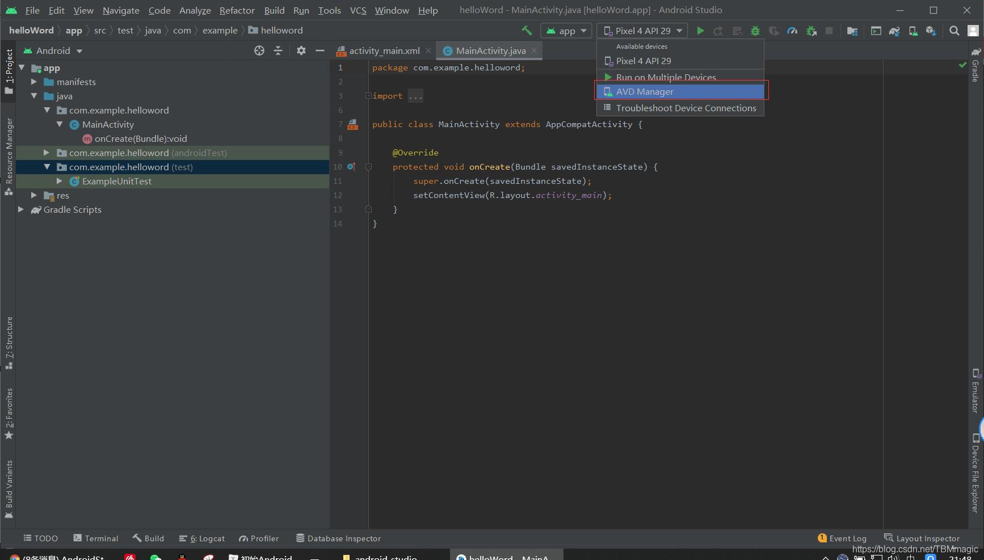The height and width of the screenshot is (560, 984).
Task: Close the MainActivity.java tab
Action: click(534, 50)
